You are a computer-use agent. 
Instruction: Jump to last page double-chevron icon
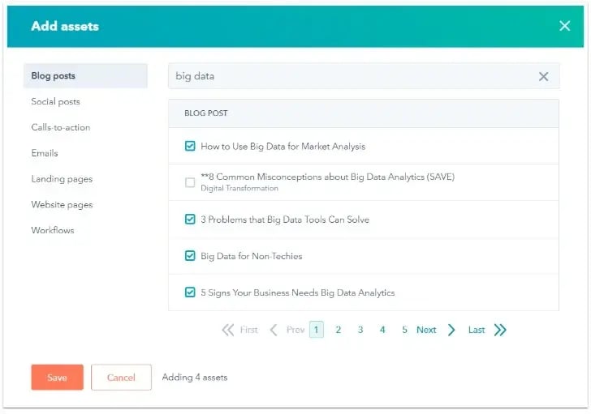(500, 330)
